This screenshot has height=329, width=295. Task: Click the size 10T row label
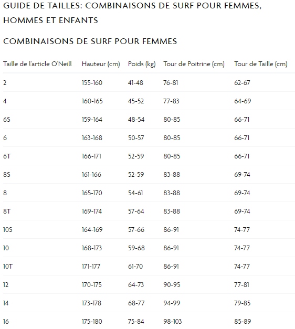(x=8, y=267)
